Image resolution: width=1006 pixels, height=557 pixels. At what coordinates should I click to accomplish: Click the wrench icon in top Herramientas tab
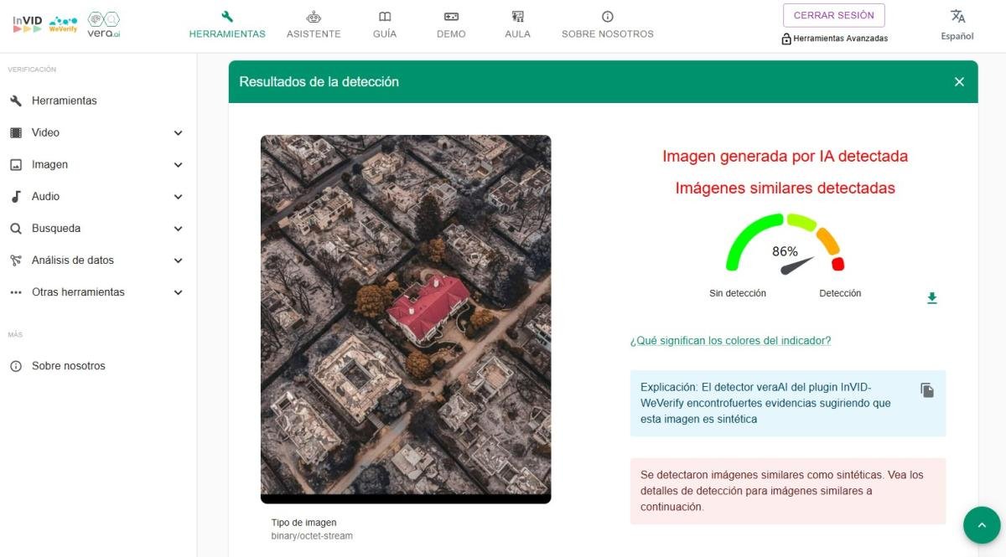227,16
